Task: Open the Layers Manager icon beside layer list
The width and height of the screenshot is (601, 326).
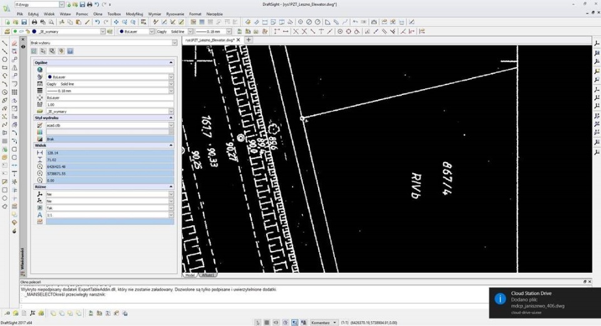Action: pyautogui.click(x=8, y=31)
